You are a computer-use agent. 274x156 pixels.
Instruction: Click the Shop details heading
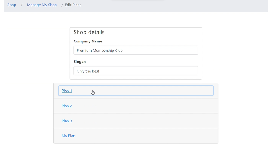pos(89,32)
